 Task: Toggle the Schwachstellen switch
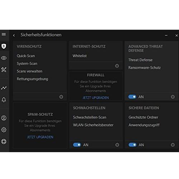pos(77,145)
